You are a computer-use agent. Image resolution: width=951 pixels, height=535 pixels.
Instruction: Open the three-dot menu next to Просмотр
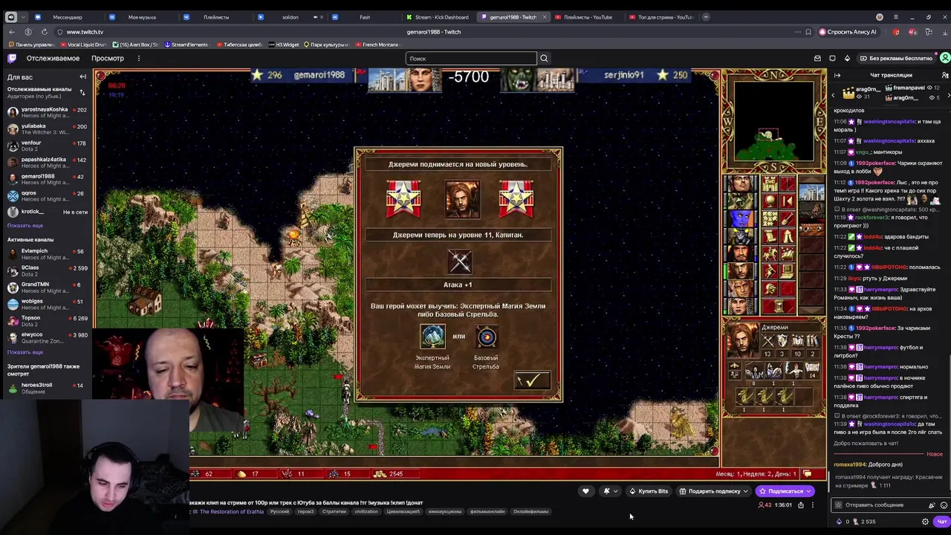139,58
